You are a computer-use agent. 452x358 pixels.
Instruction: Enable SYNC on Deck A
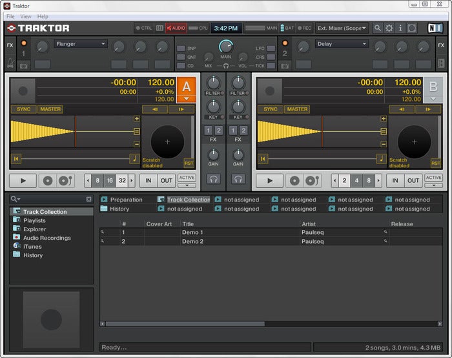pyautogui.click(x=24, y=109)
